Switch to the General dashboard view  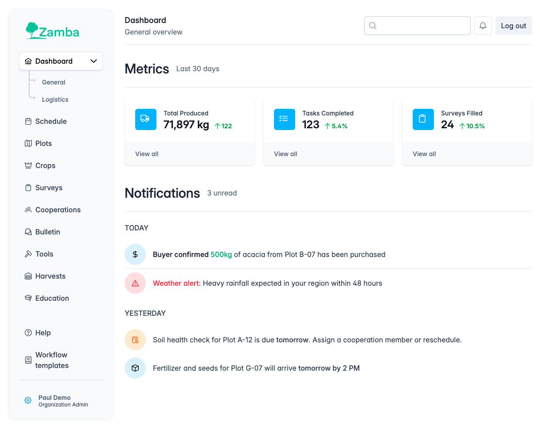pos(53,82)
